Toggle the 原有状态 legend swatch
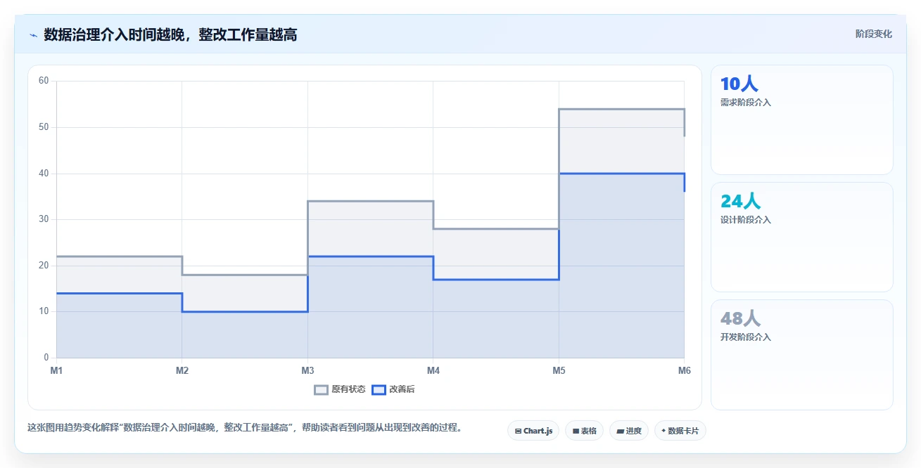921x468 pixels. point(321,390)
